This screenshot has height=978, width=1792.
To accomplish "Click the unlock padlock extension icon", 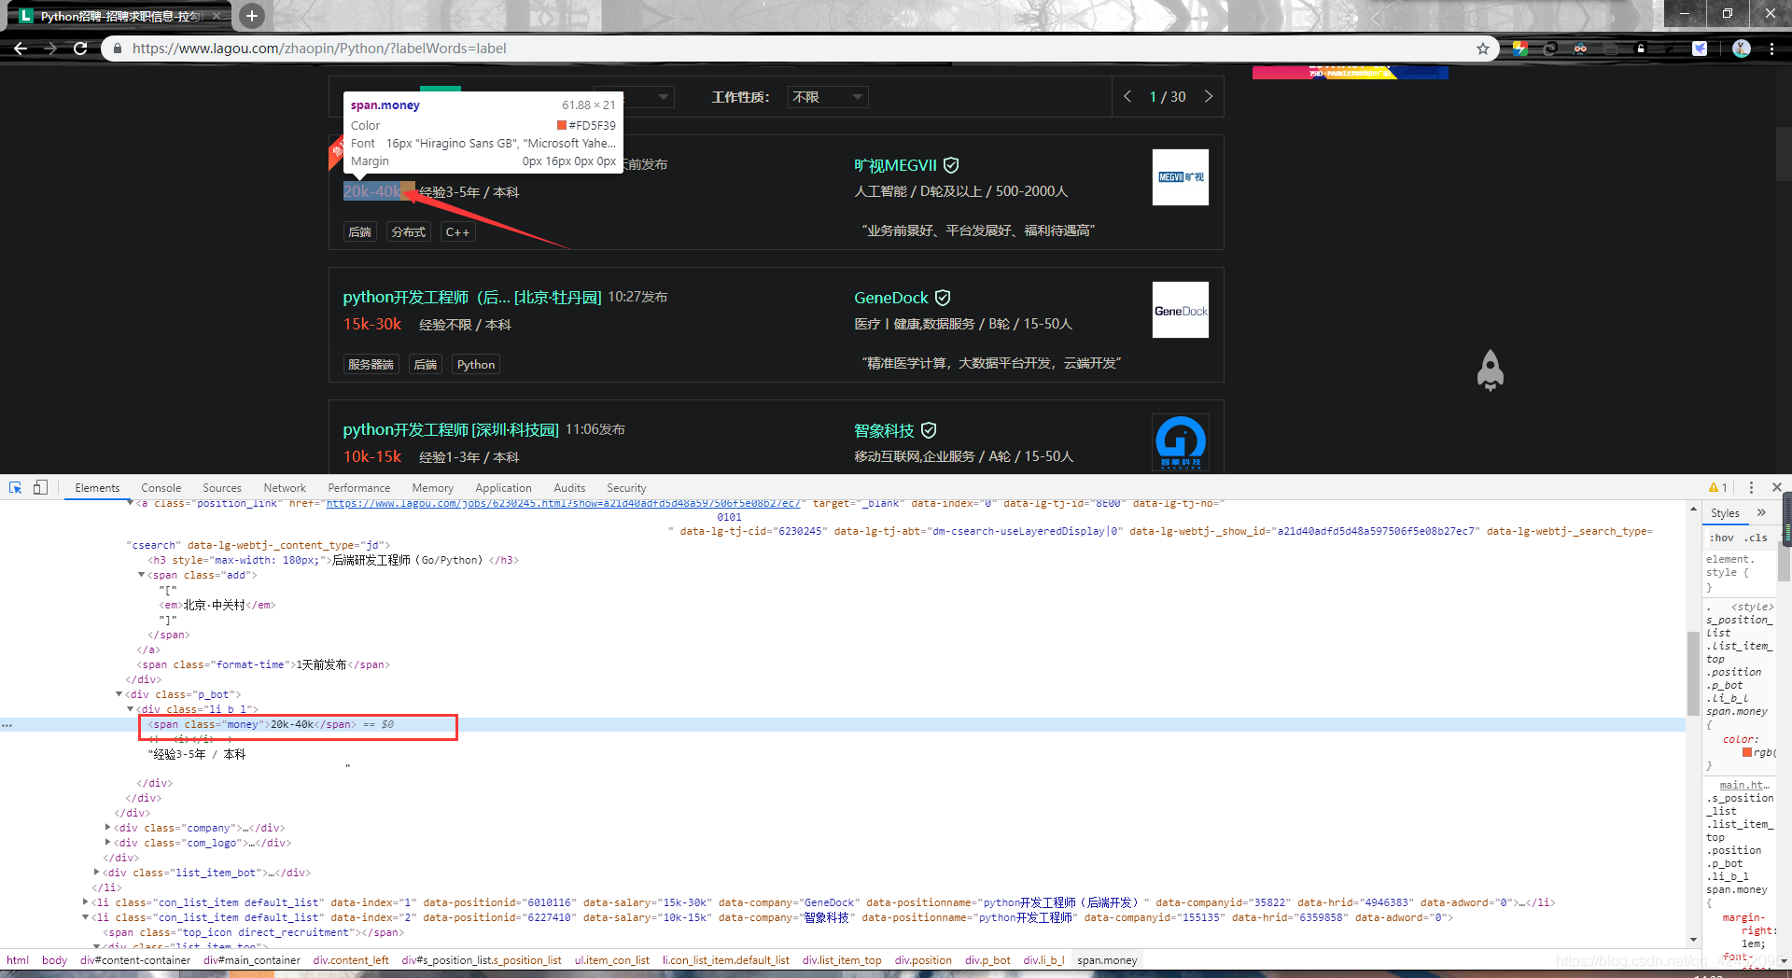I will tap(1640, 49).
